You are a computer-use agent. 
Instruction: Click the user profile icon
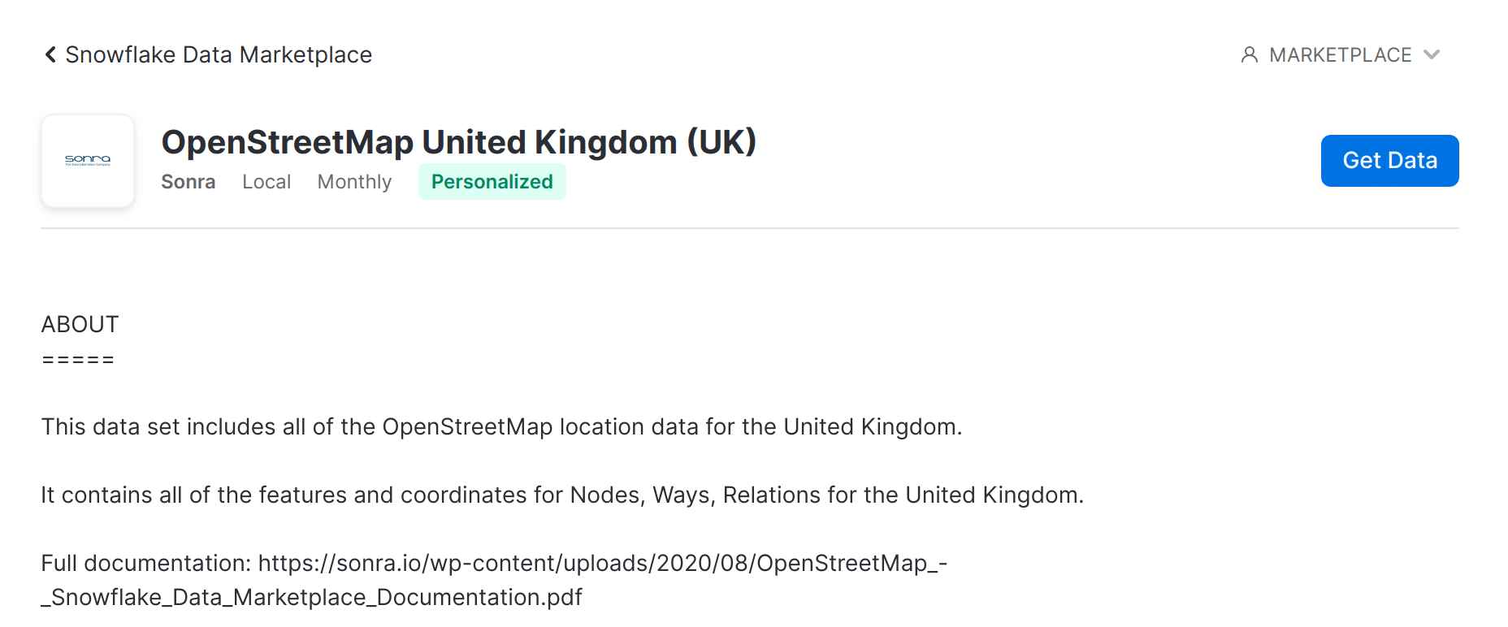1250,54
